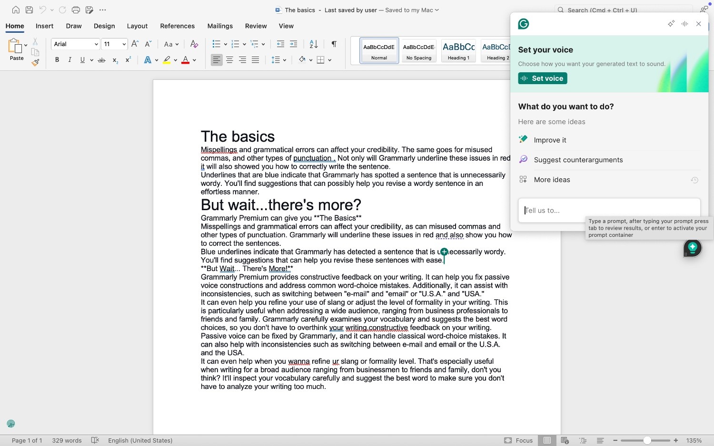Select the Suggest counterarguments idea
This screenshot has width=714, height=446.
point(578,160)
